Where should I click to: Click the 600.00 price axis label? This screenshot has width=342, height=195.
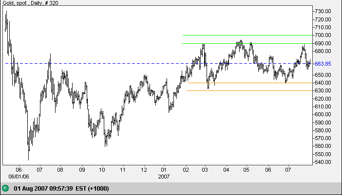coord(323,114)
